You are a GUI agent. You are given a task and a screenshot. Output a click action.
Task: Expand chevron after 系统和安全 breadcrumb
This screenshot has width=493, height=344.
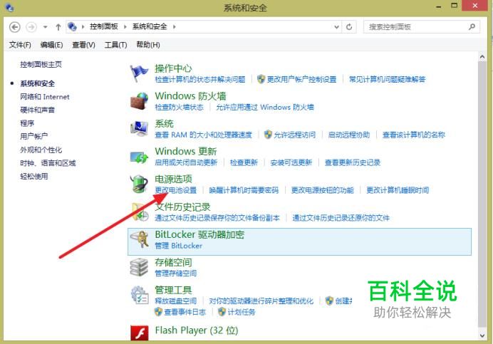(x=174, y=27)
